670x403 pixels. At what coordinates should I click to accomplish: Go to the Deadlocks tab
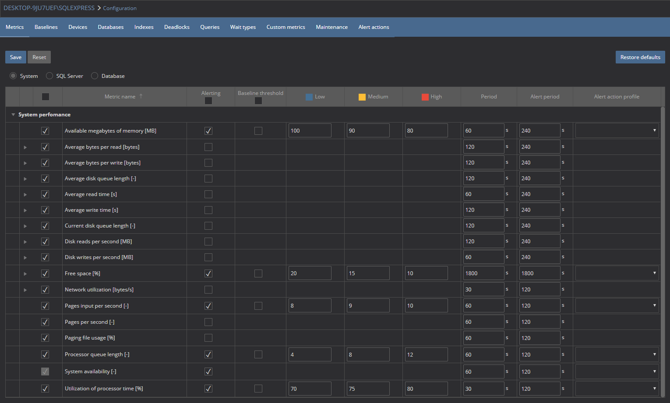[177, 27]
